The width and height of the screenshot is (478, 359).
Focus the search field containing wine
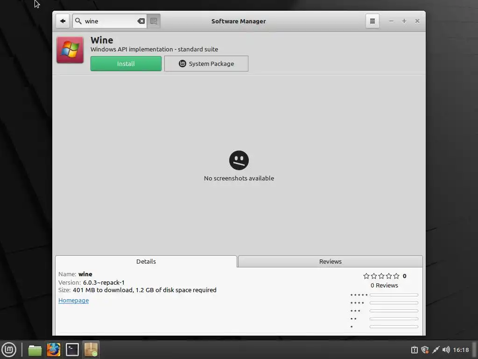click(110, 21)
